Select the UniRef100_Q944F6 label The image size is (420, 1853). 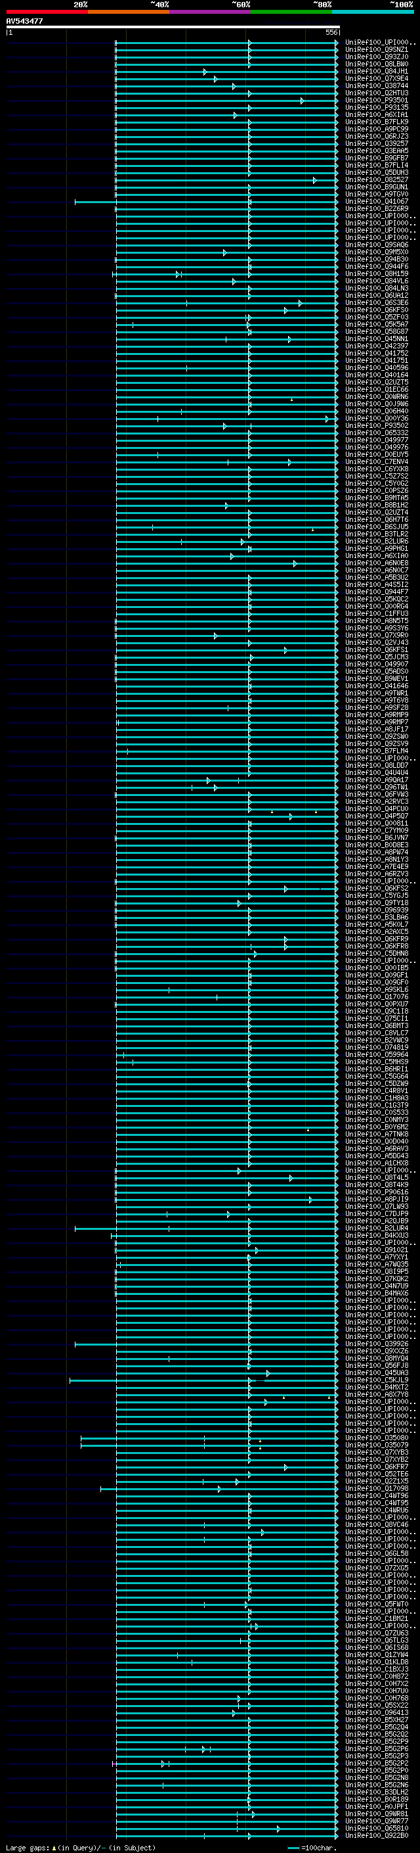point(377,266)
